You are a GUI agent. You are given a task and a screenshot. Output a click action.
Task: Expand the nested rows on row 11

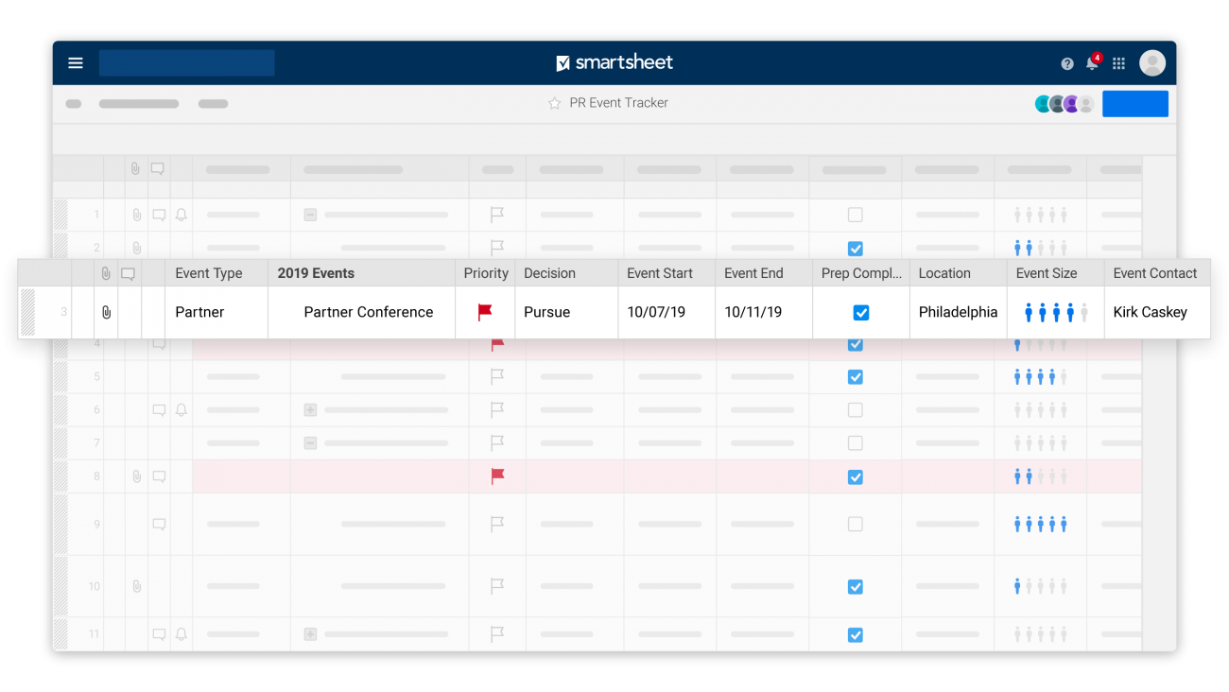310,633
